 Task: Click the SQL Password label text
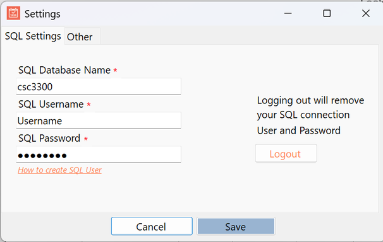[x=49, y=138]
